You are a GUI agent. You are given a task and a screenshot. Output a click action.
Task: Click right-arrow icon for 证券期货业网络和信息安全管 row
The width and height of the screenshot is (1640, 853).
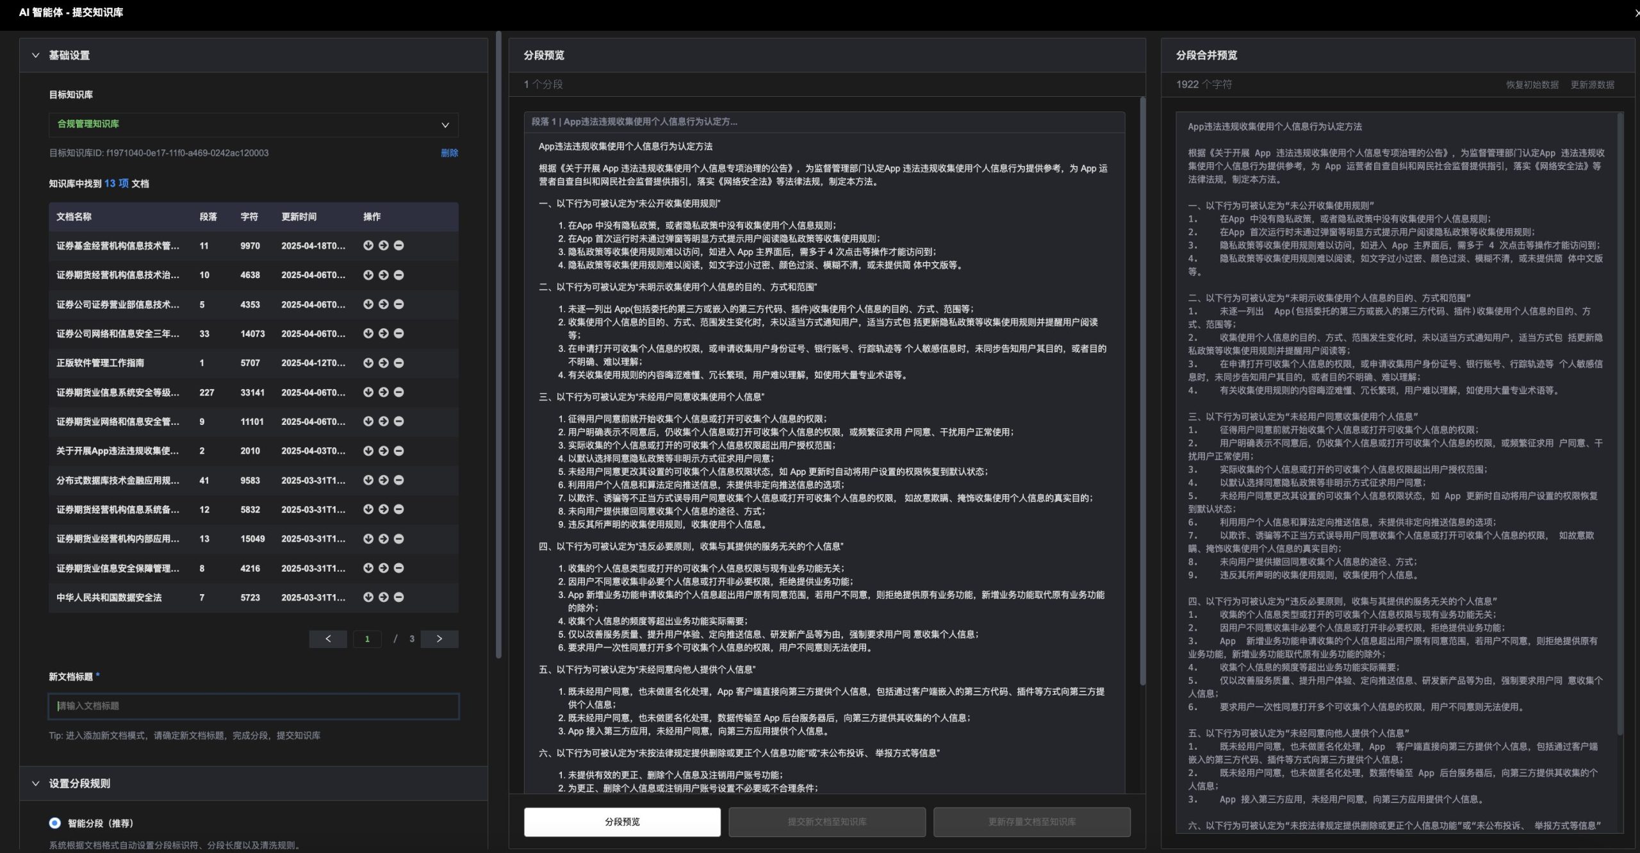[383, 421]
